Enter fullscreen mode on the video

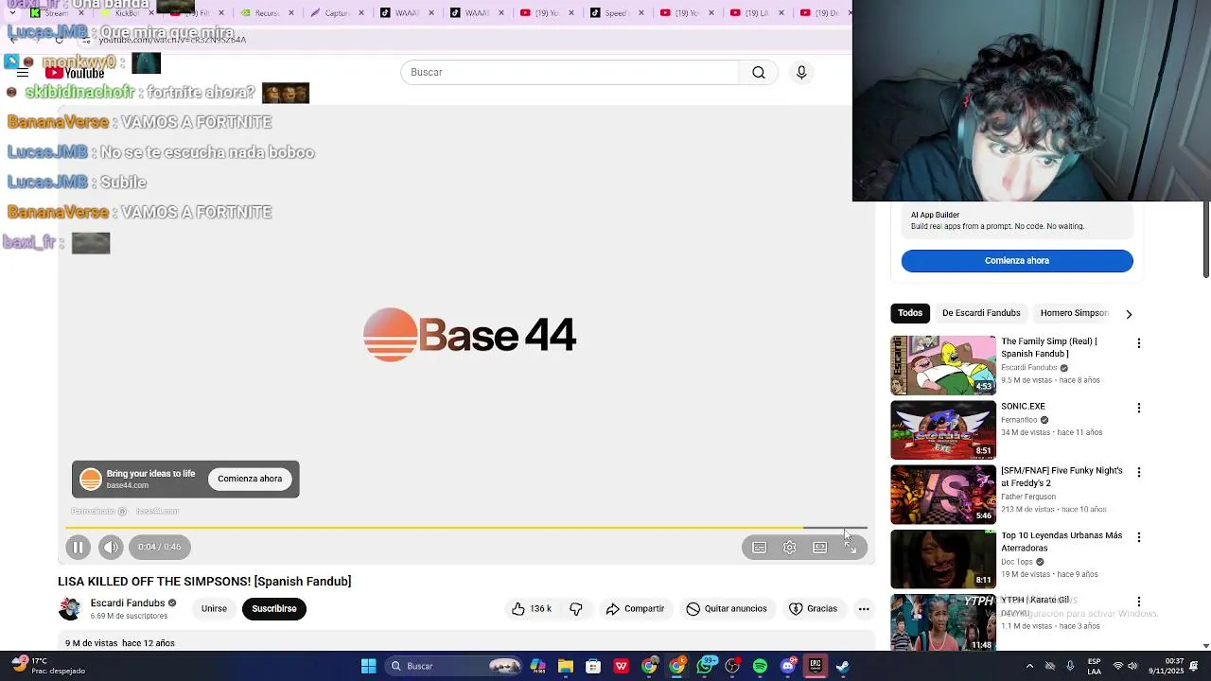coord(850,548)
